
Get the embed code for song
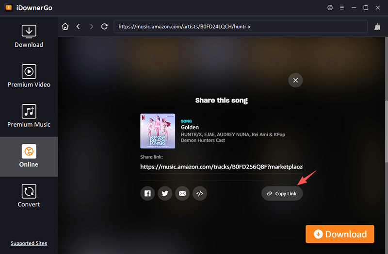[x=200, y=193]
